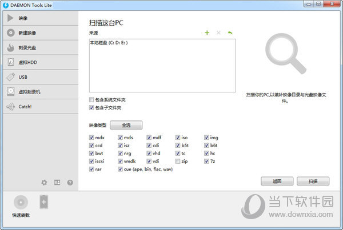
Task: Toggle the mds file type checkbox
Action: click(120, 138)
